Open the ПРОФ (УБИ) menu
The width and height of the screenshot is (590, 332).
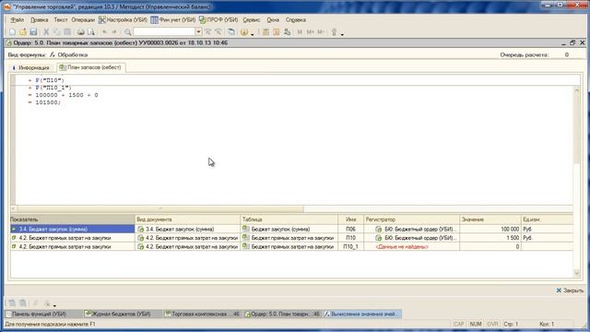(218, 20)
